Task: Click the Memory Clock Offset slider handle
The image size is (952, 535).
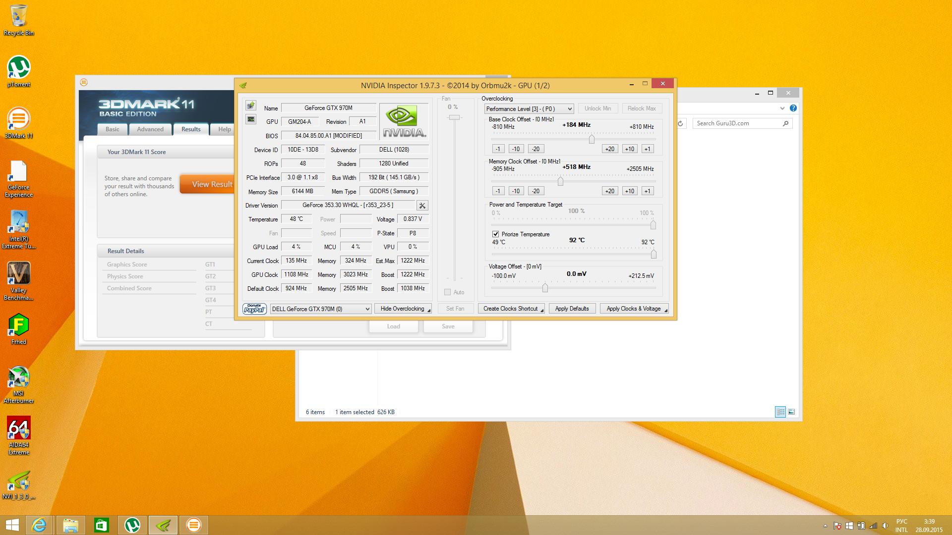Action: click(560, 182)
